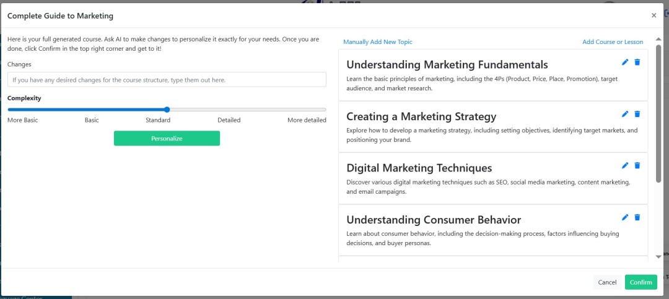Click the Personalize button
Image resolution: width=669 pixels, height=299 pixels.
pos(167,139)
